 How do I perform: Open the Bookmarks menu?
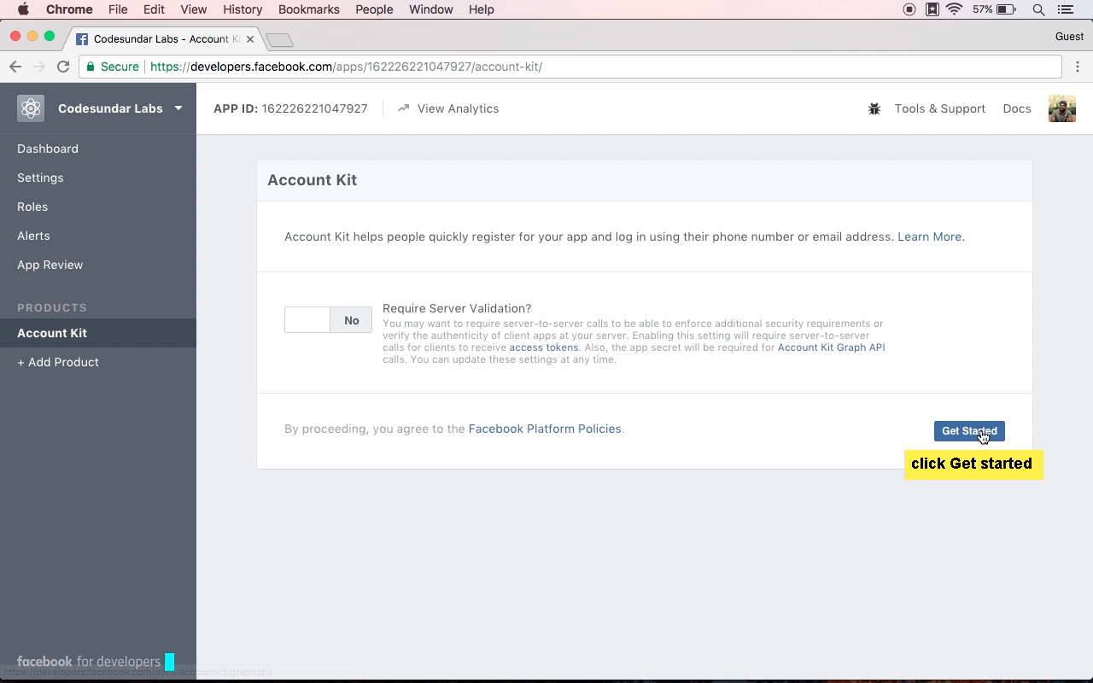pos(309,9)
